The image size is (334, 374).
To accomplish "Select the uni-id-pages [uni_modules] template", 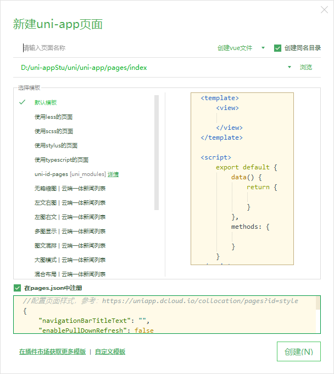I will (70, 174).
